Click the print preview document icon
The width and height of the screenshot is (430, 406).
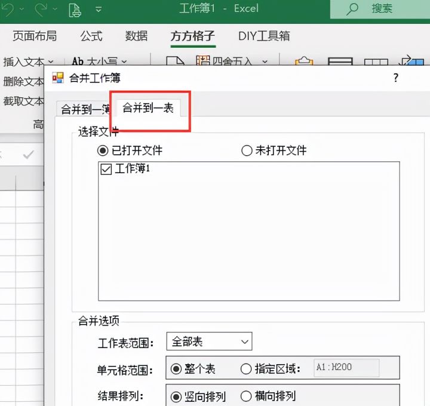tap(75, 10)
